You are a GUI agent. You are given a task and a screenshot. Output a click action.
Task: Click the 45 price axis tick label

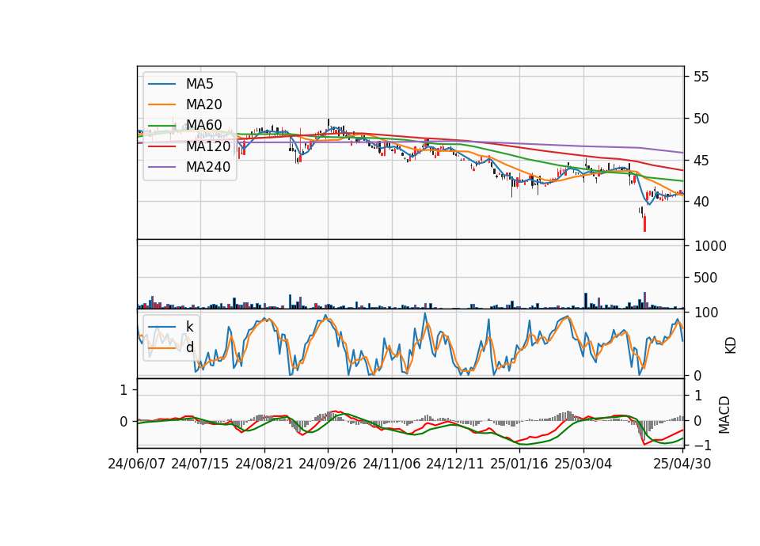pyautogui.click(x=701, y=160)
